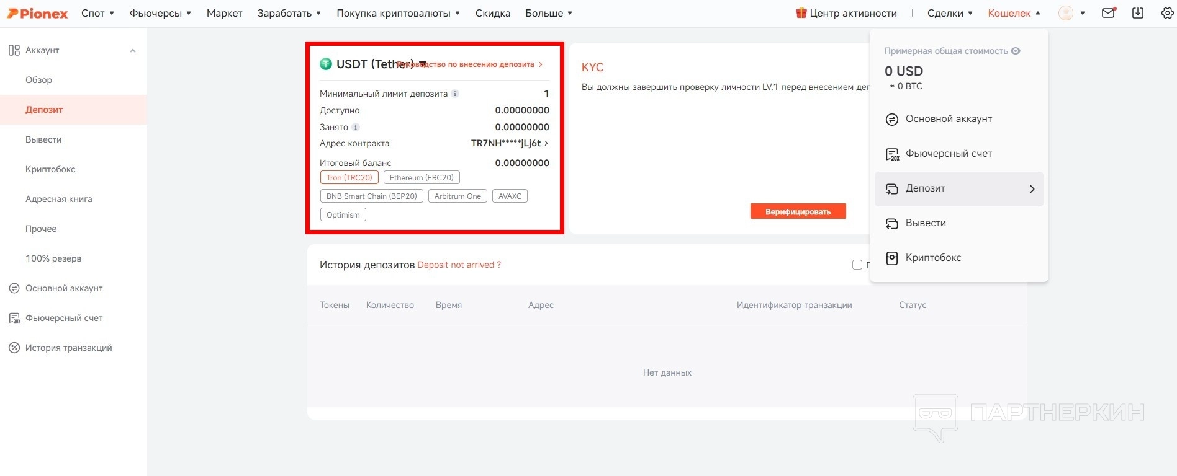Click the 0 USD total value
Image resolution: width=1177 pixels, height=476 pixels.
coord(904,71)
